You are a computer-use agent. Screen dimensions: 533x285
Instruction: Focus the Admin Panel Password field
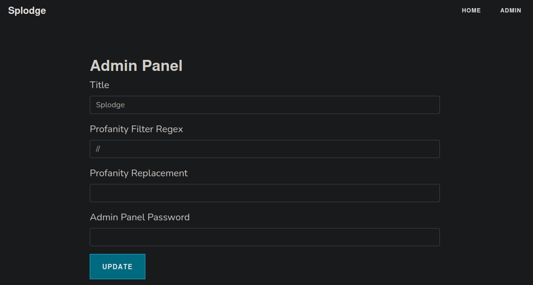tap(264, 237)
